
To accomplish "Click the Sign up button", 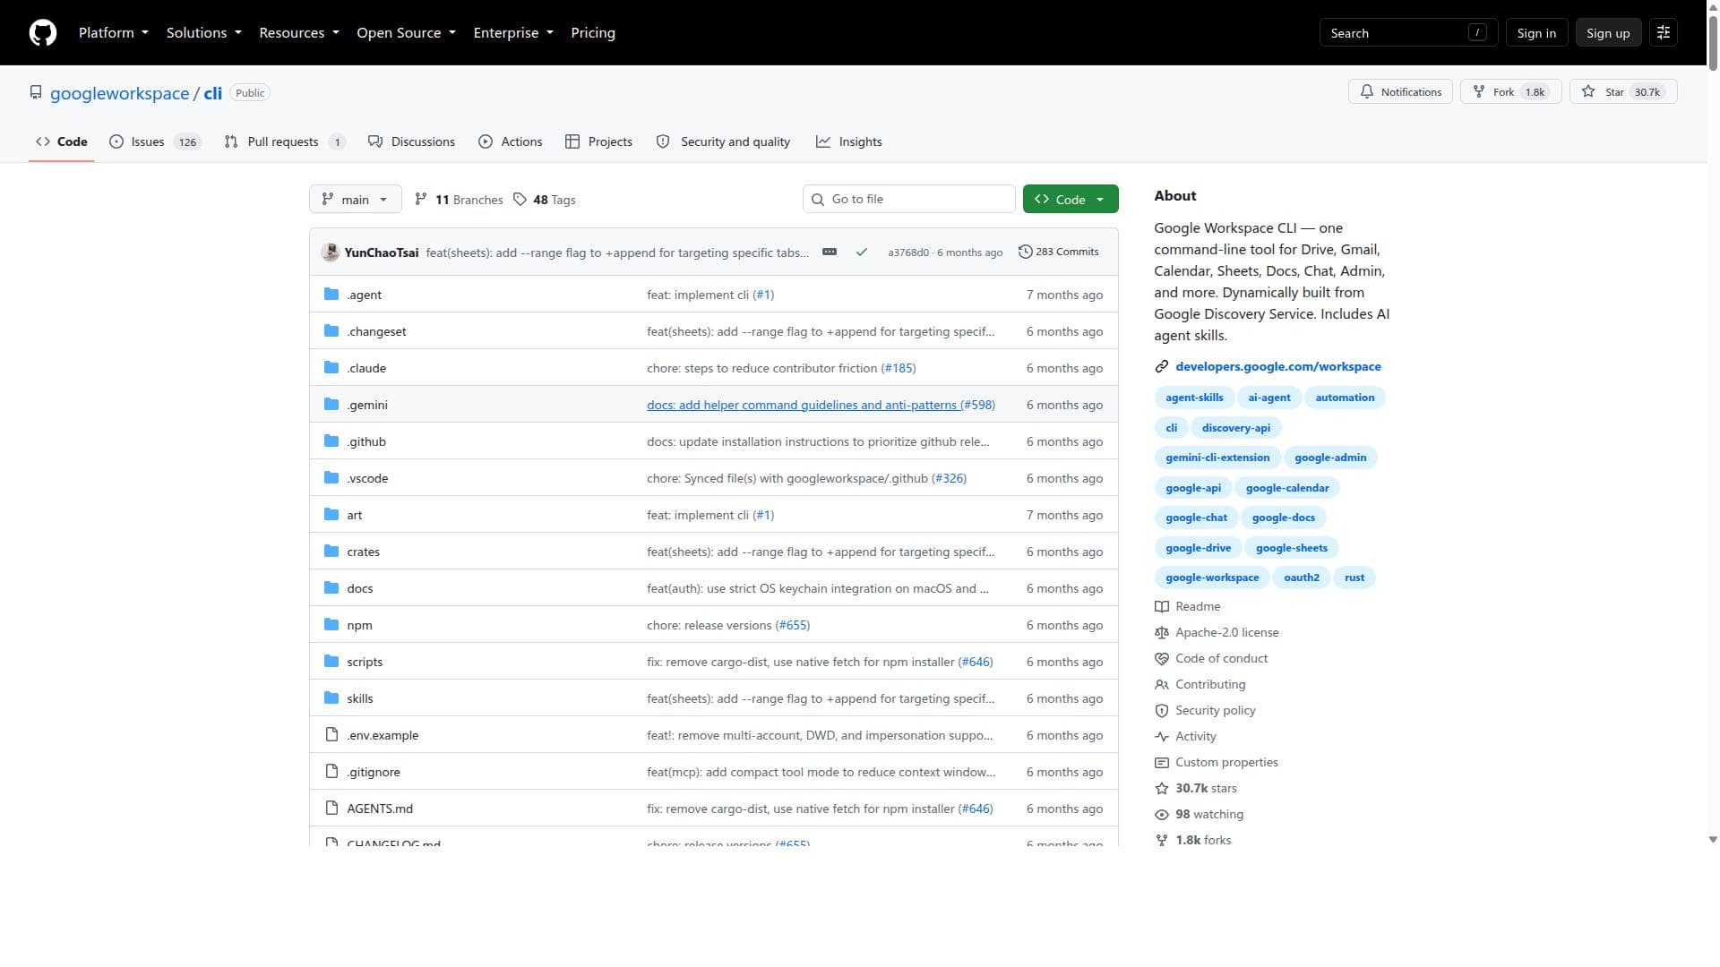I will pos(1608,33).
